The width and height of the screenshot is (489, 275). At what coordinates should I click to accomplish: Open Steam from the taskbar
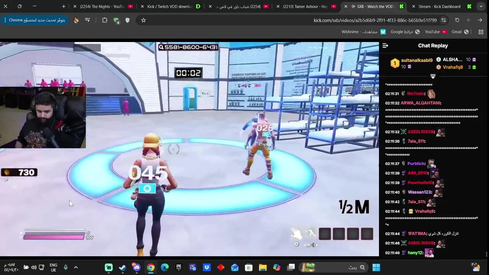(123, 267)
